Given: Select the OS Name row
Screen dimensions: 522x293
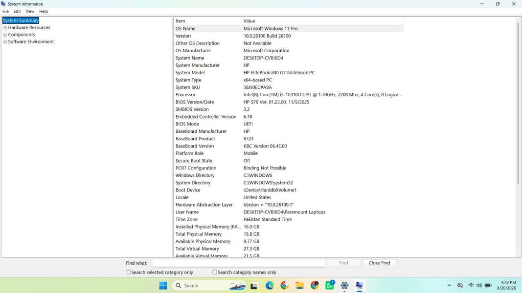Looking at the screenshot, I should [289, 29].
